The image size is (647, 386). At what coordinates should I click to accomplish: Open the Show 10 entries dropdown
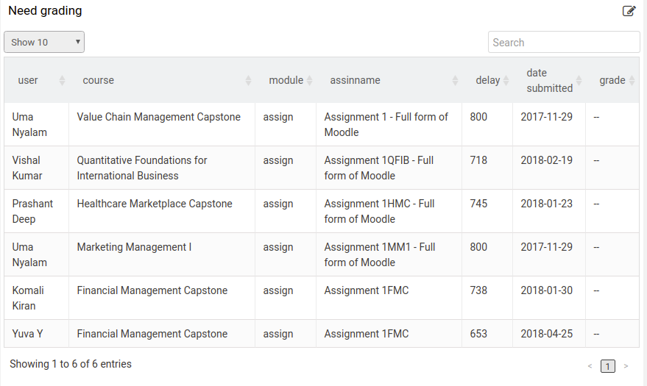[44, 42]
